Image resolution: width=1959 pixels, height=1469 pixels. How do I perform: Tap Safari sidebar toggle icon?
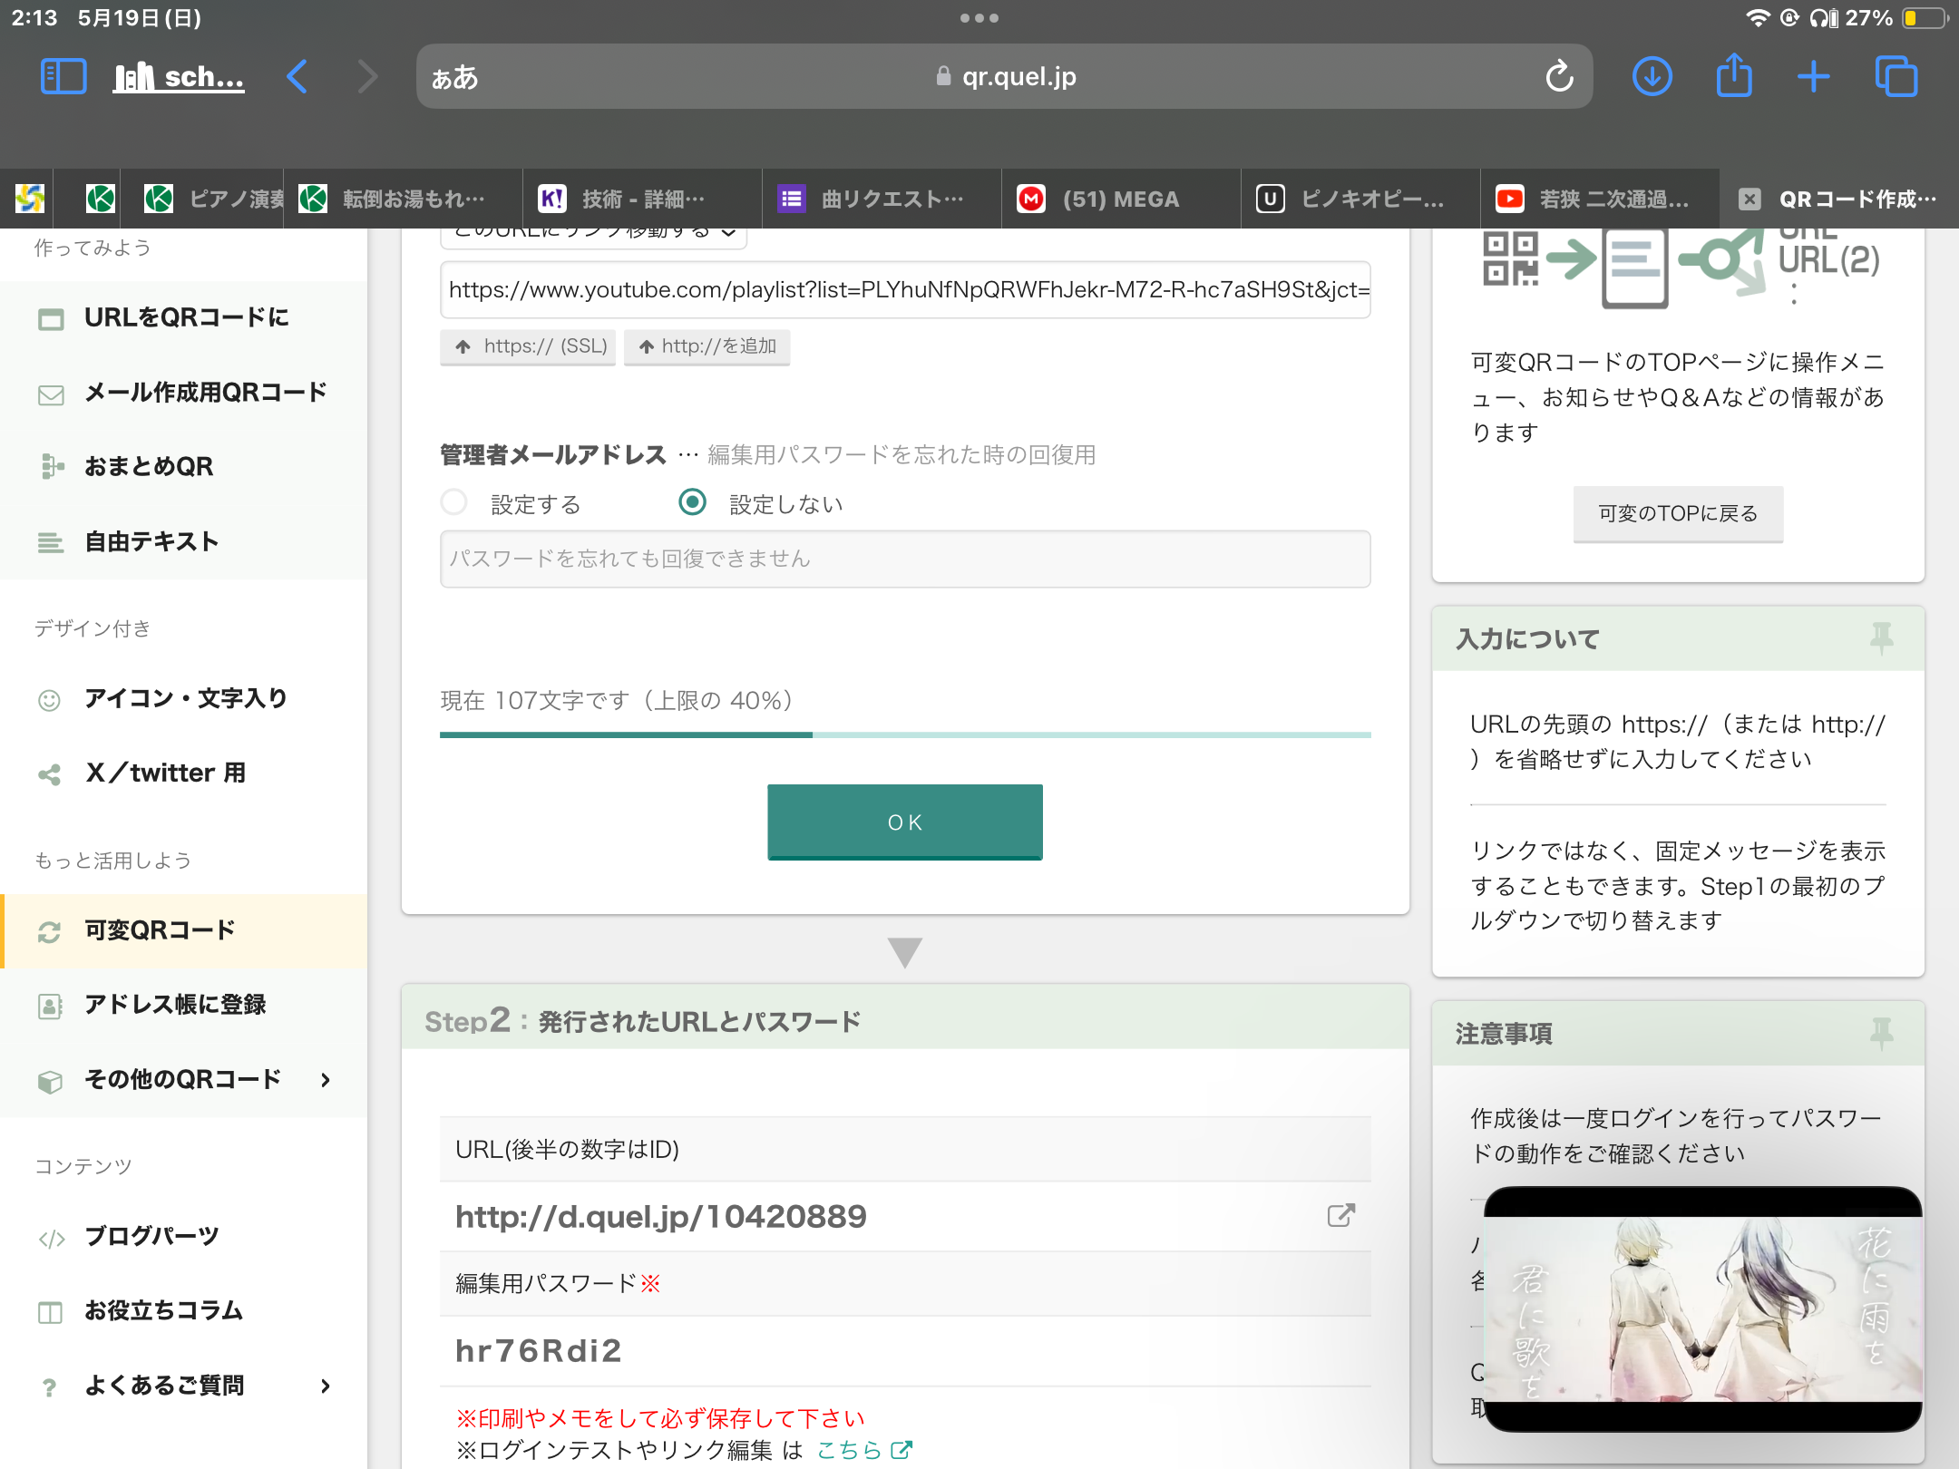click(63, 76)
